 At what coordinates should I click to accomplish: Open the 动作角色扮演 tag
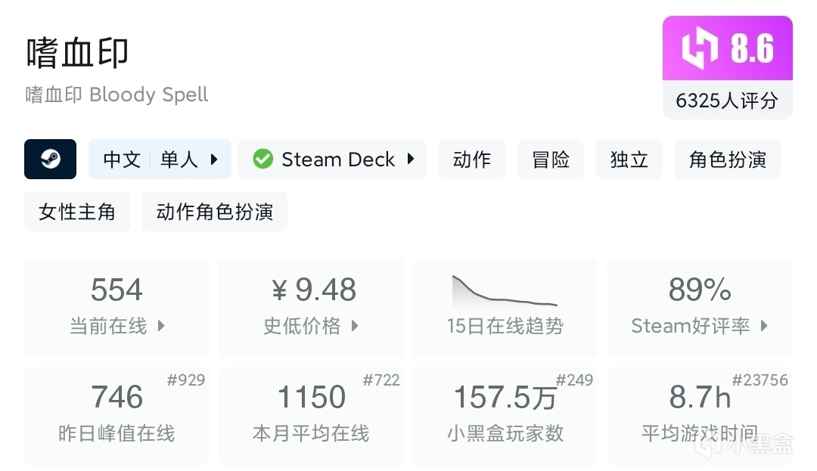tap(215, 212)
